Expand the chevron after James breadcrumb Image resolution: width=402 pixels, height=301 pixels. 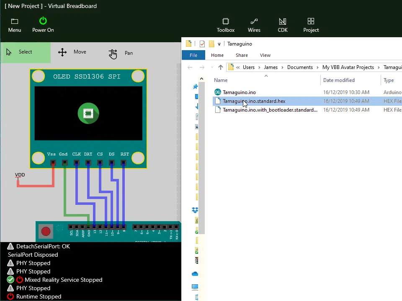click(x=282, y=67)
